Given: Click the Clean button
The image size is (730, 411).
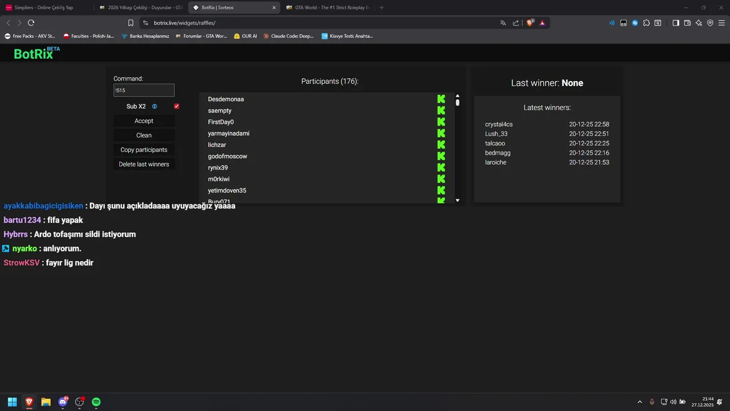Looking at the screenshot, I should [x=144, y=135].
